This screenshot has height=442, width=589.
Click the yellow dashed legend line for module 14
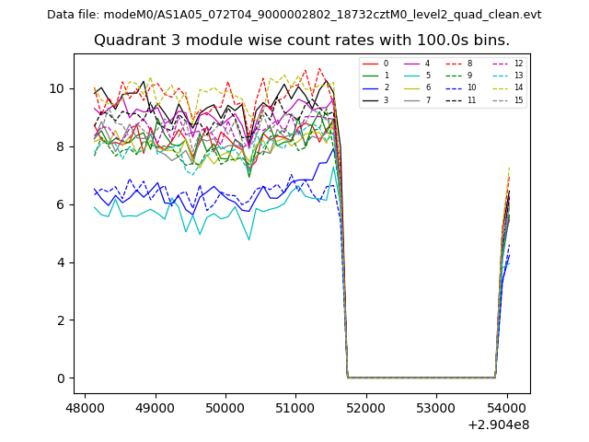tap(495, 87)
